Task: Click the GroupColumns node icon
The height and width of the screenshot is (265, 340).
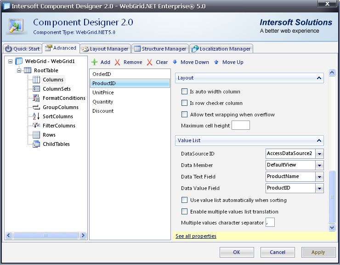Action: [x=36, y=107]
